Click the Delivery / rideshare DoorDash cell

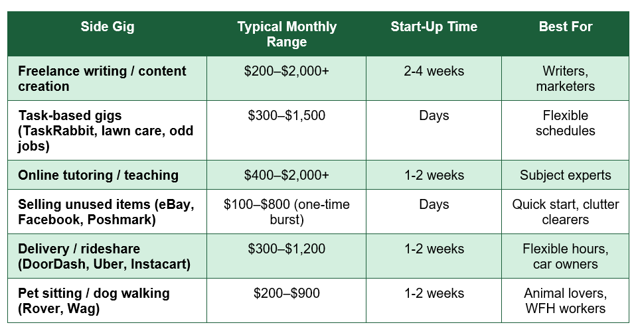107,256
